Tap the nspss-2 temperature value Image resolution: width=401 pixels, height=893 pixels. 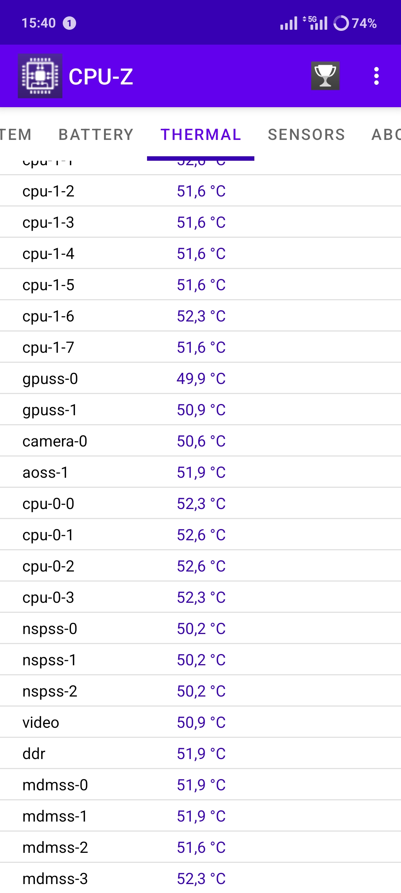coord(201,691)
